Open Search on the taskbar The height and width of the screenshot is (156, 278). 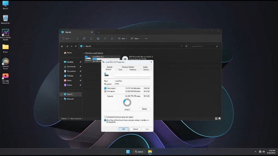pyautogui.click(x=139, y=152)
